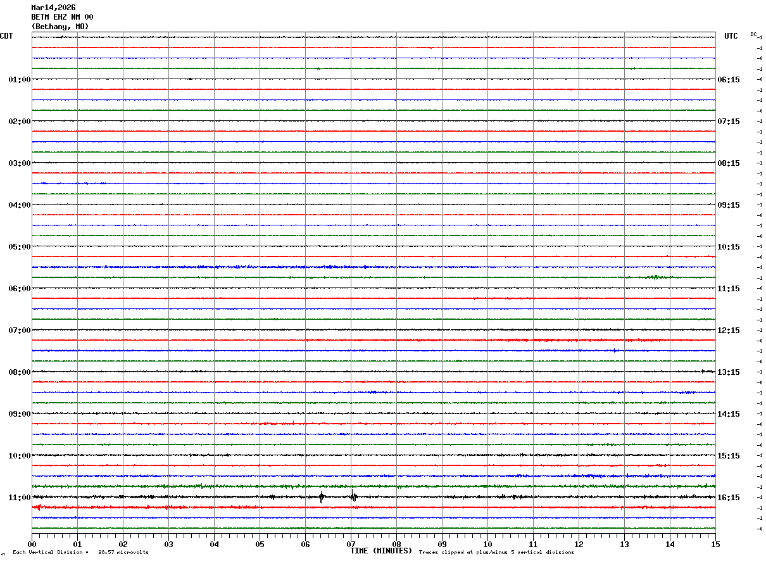Click minute tick label 09 on time axis
This screenshot has width=766, height=561.
coord(442,544)
